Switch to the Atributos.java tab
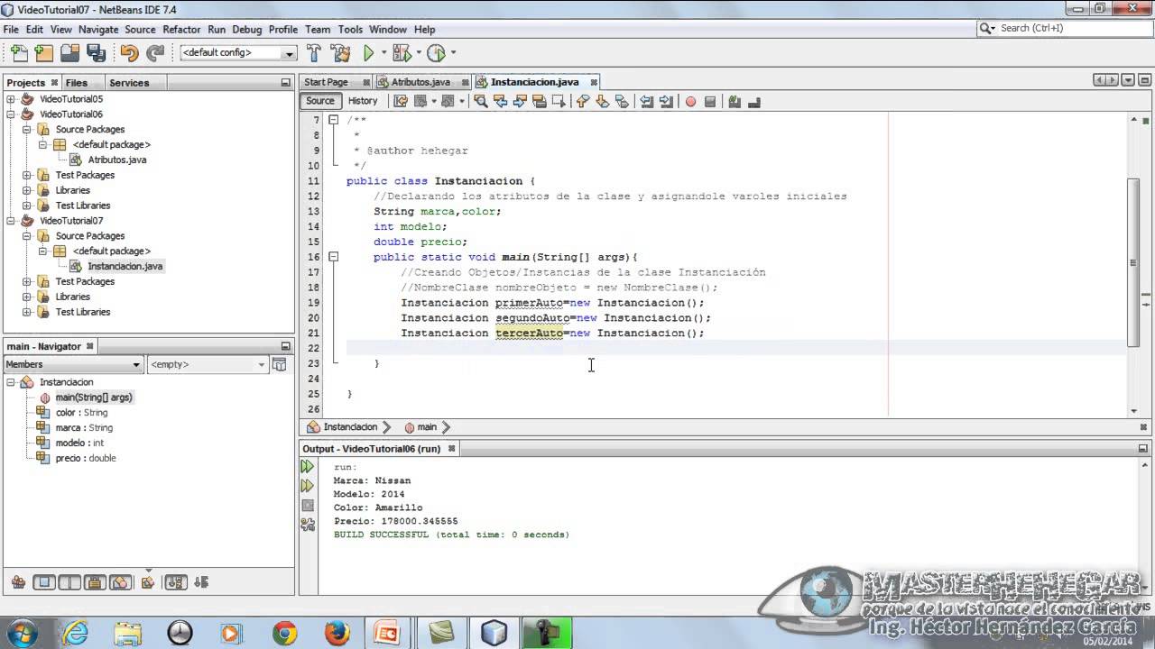Screen dimensions: 1155x649 [420, 82]
